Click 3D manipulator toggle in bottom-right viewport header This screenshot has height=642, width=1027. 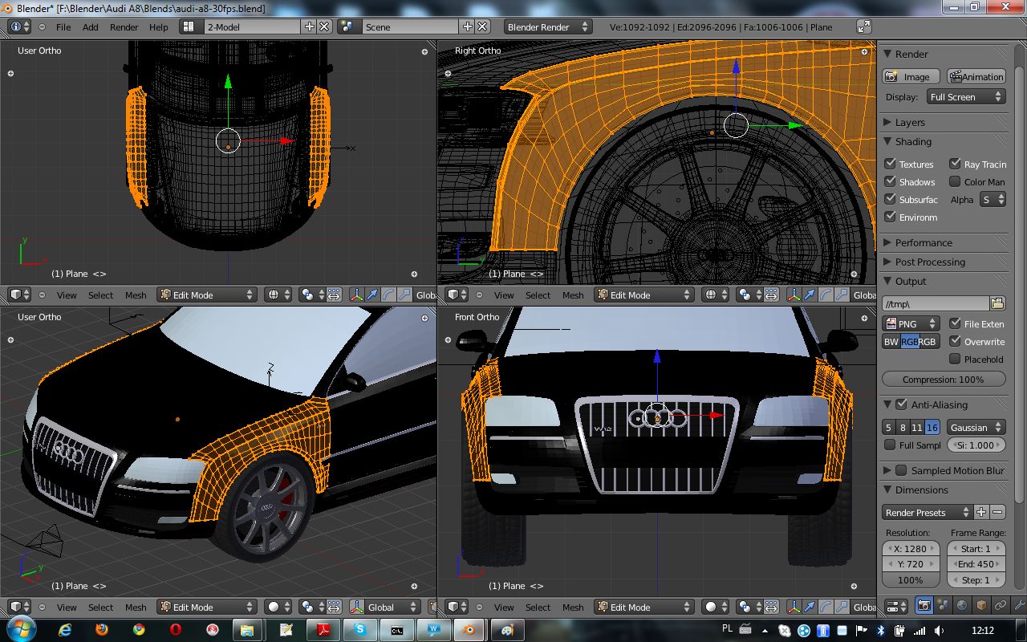coord(794,607)
